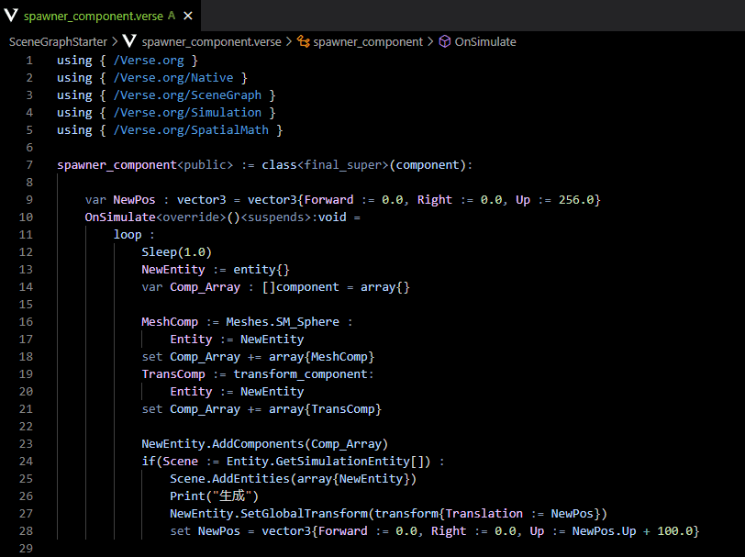Screen dimensions: 745x557
Task: Click Sleep(1.0) call
Action: (177, 251)
